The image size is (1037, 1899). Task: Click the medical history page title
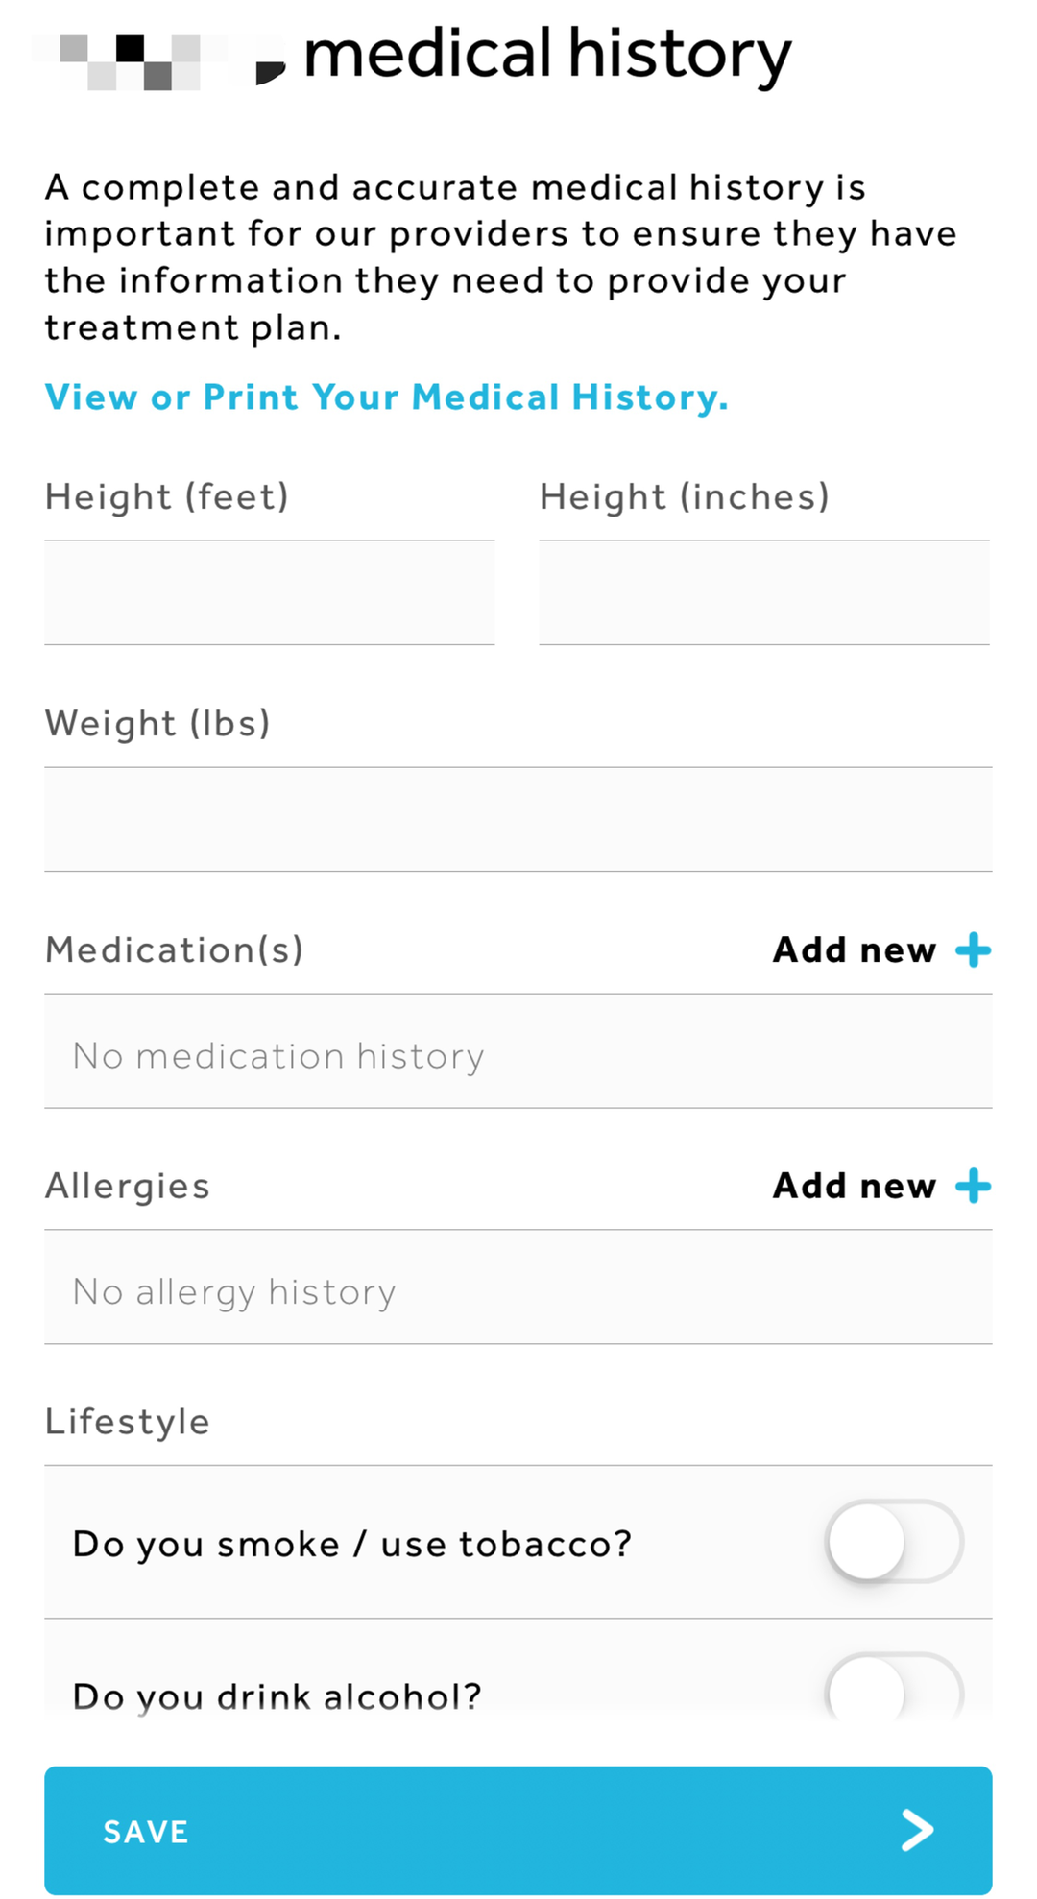pos(547,54)
